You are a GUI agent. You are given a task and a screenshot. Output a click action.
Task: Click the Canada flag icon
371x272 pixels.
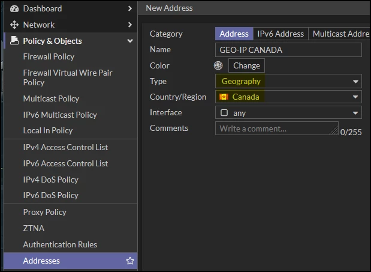[x=224, y=97]
